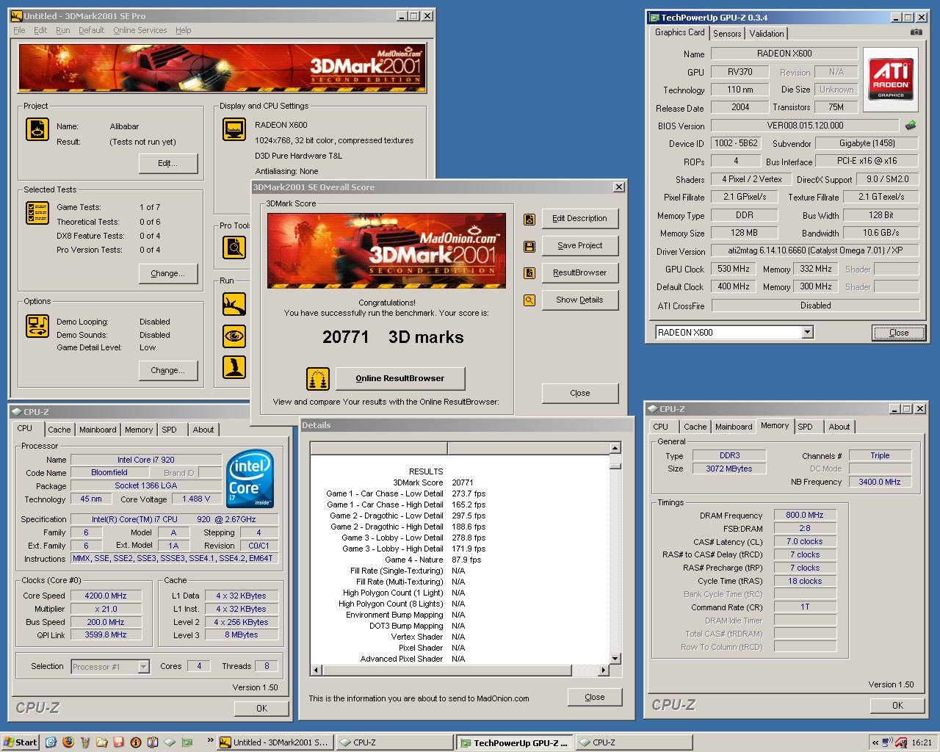This screenshot has width=940, height=752.
Task: Click the Untitled - 3DMark2001 taskbar button
Action: tap(275, 742)
